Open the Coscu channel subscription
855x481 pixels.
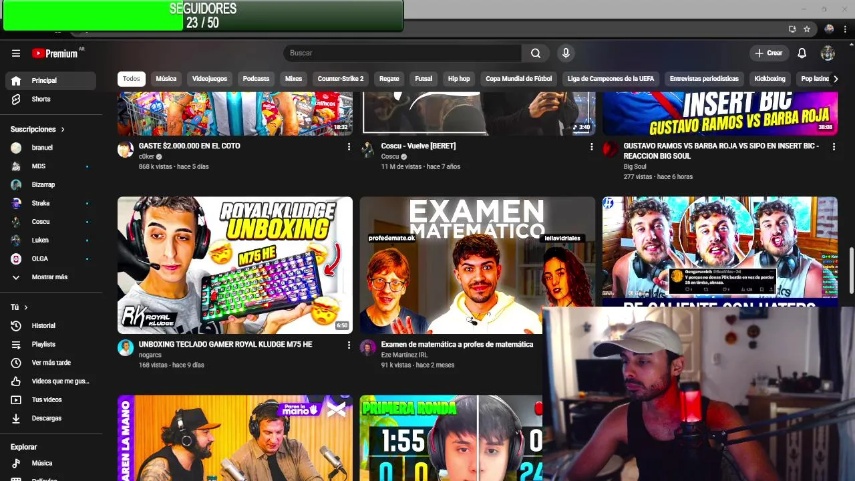pos(51,221)
